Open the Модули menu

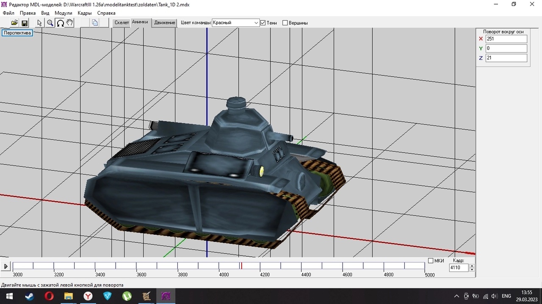[x=64, y=13]
